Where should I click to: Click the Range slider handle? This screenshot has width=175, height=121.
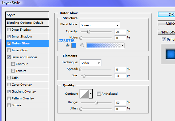[96, 103]
